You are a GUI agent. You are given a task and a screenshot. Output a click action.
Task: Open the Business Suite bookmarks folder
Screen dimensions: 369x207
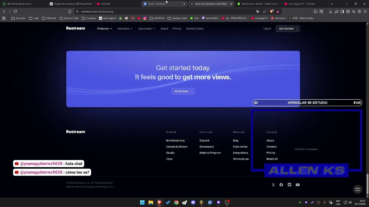click(x=69, y=18)
